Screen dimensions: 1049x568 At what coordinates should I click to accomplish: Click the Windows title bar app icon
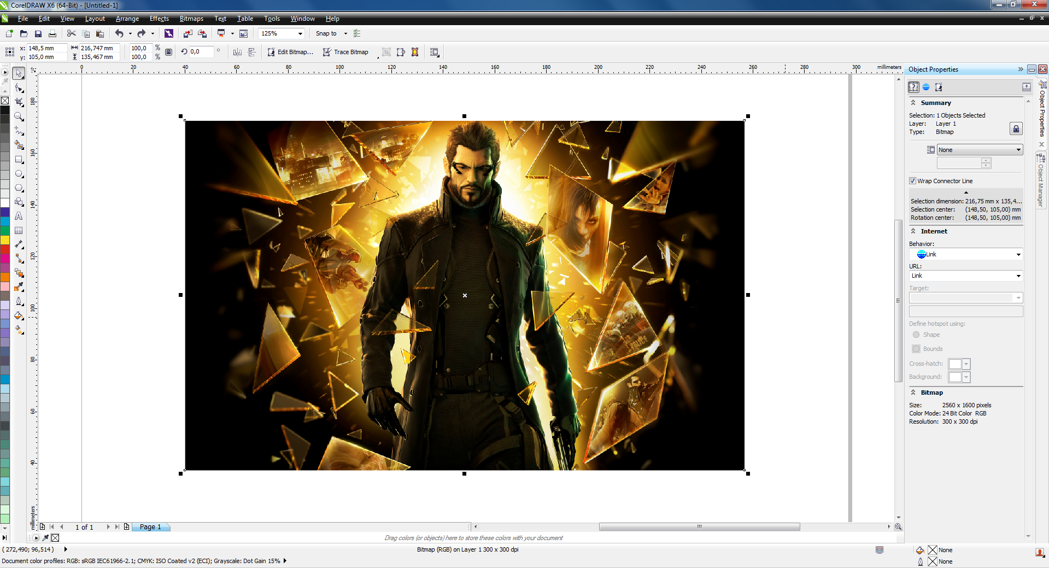[4, 5]
